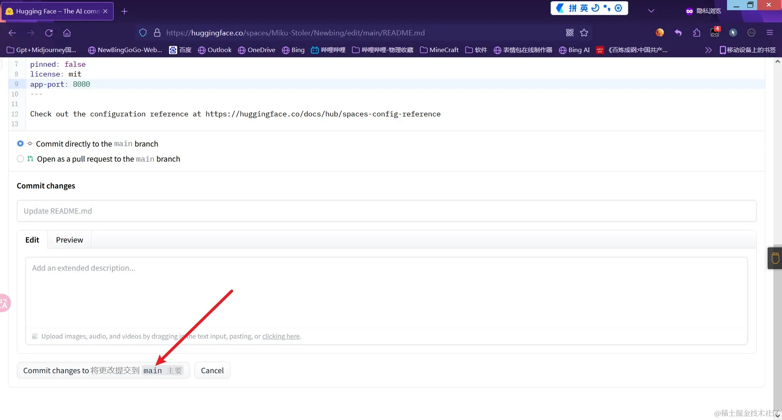Viewport: 782px width, 420px height.
Task: Open the 哔哩哔哩 bookmark
Action: [328, 50]
